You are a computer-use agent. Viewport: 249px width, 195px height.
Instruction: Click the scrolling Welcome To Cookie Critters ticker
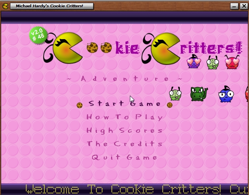(124, 189)
